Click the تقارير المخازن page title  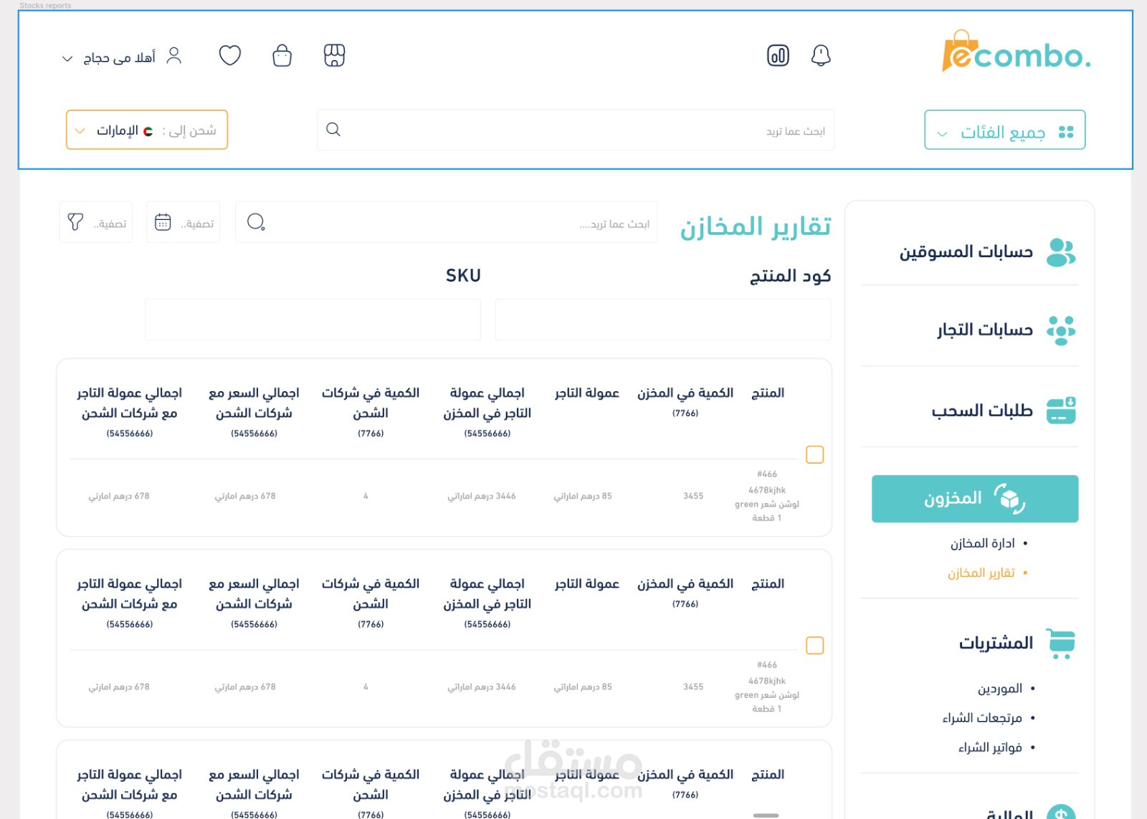[x=756, y=226]
